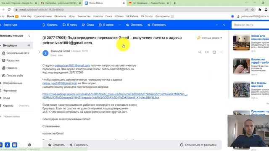Go back with the Вернуться button
The width and height of the screenshot is (269, 151).
click(8, 25)
